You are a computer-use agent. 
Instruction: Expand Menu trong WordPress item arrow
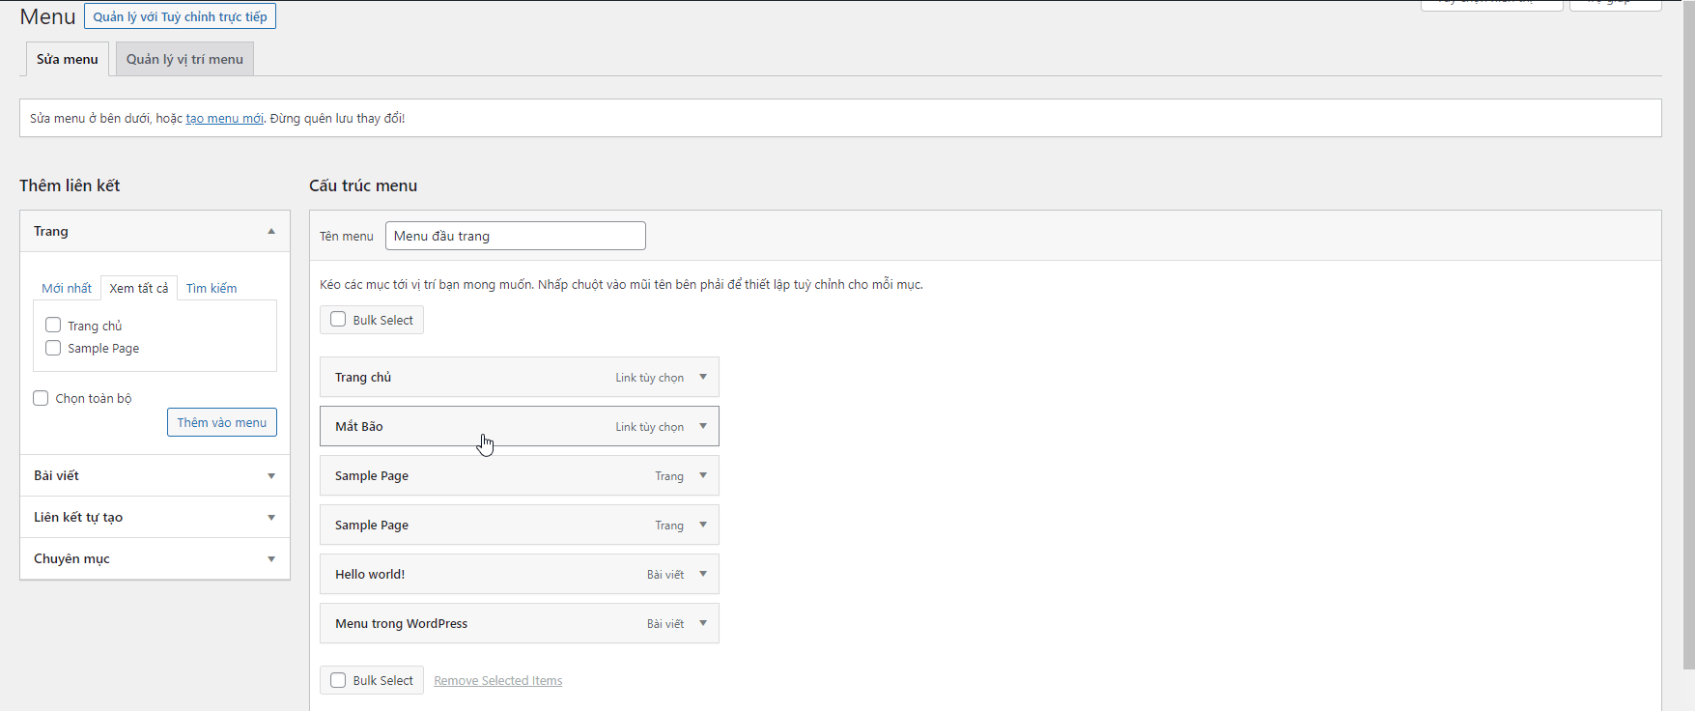[x=703, y=623]
